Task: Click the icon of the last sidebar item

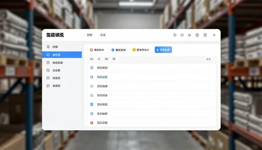Action: (x=48, y=86)
